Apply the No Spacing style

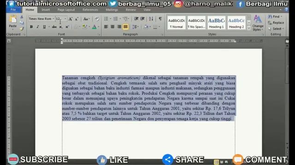196,23
